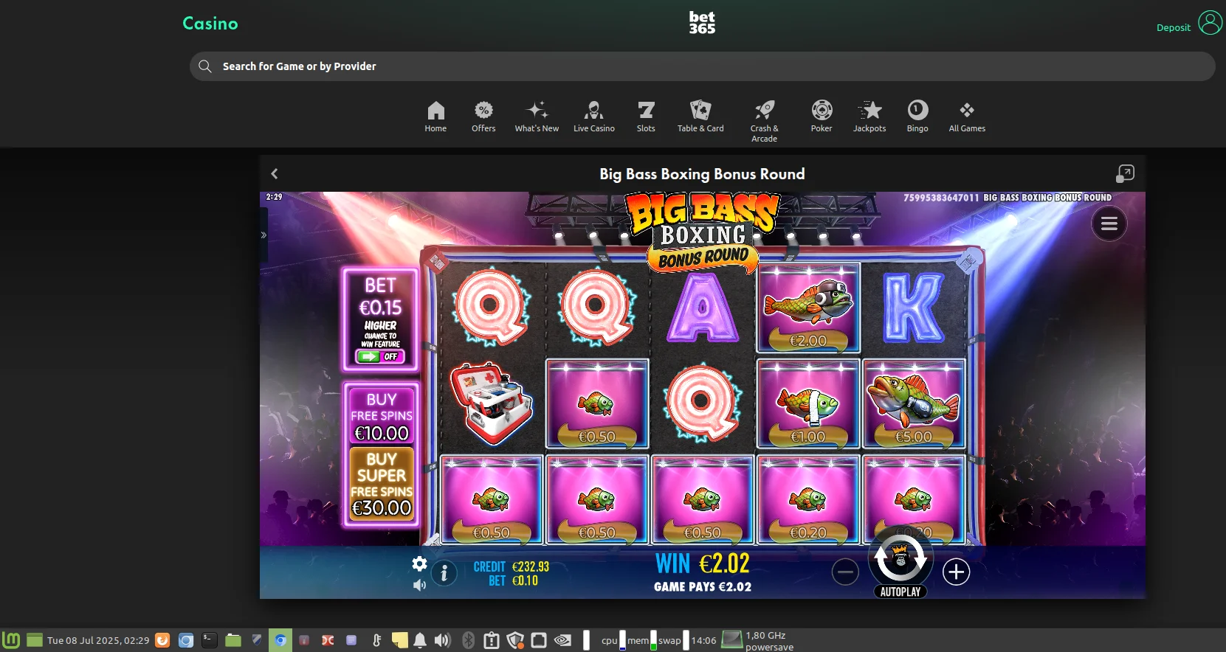This screenshot has height=652, width=1226.
Task: Click the WIN €2.02 text
Action: coord(703,563)
